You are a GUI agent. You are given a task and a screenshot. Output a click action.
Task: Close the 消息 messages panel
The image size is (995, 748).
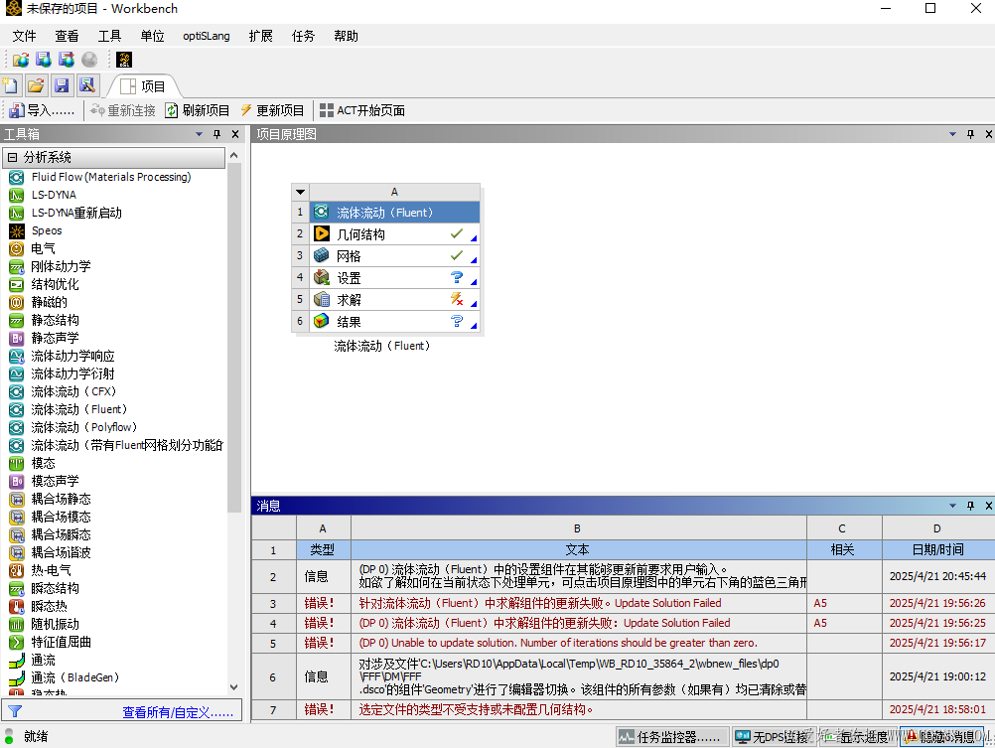[x=989, y=506]
